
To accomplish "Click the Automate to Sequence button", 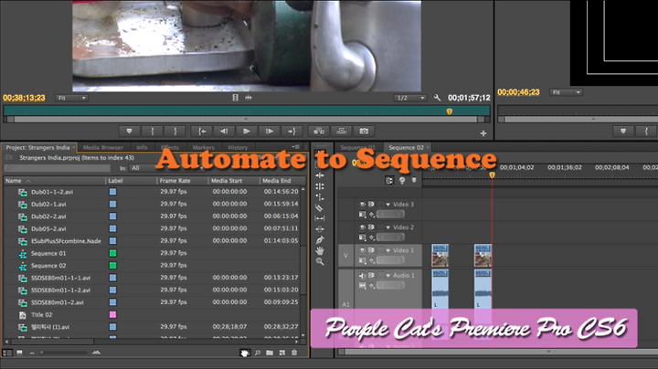I will [245, 353].
